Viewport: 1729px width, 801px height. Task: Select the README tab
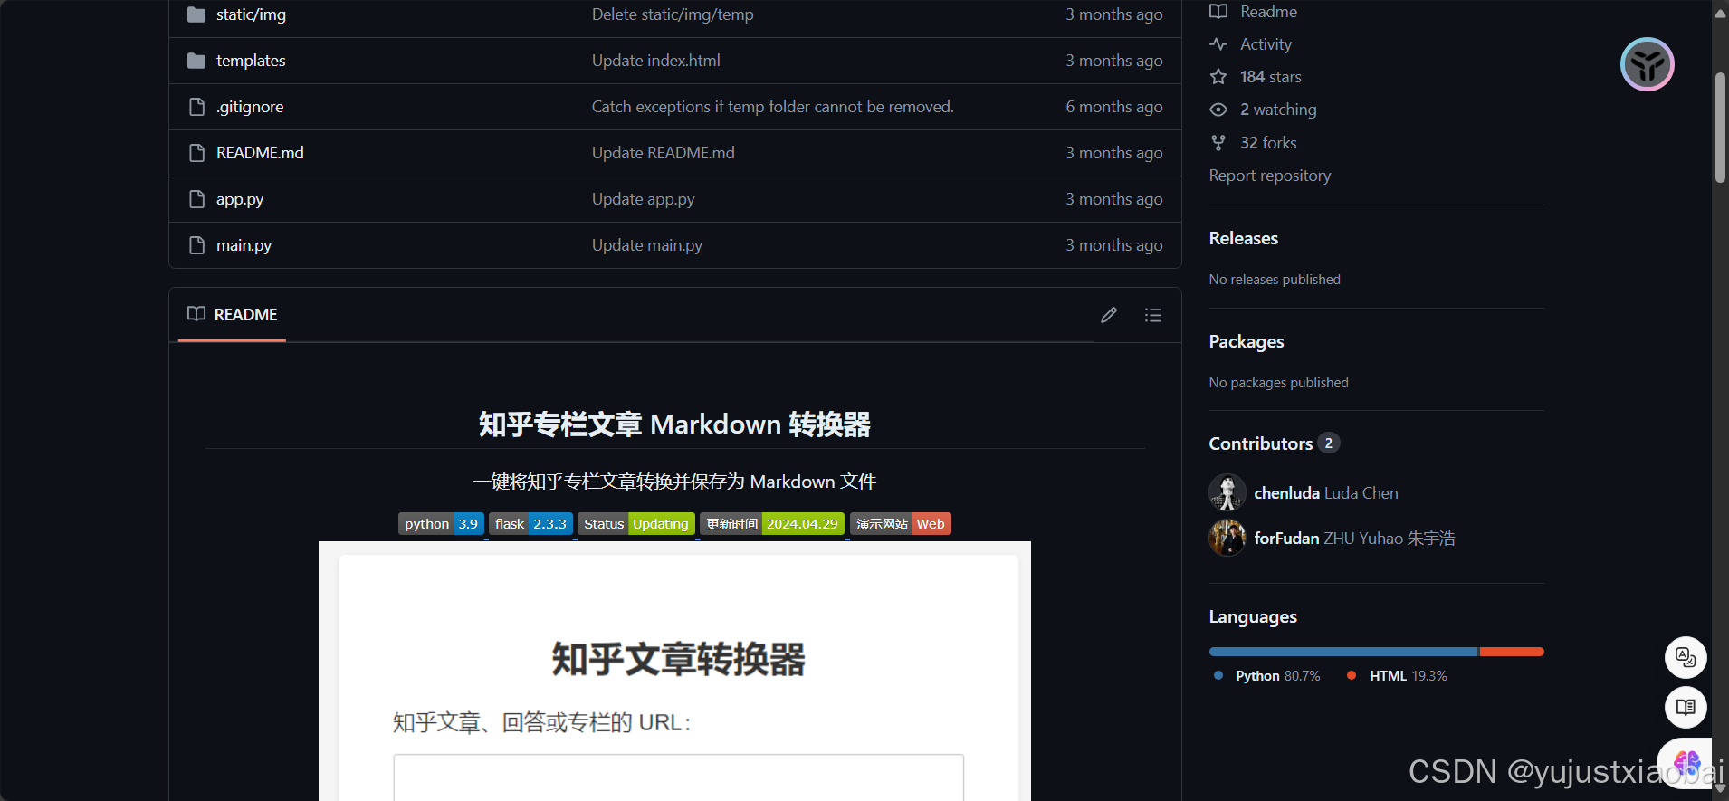233,315
